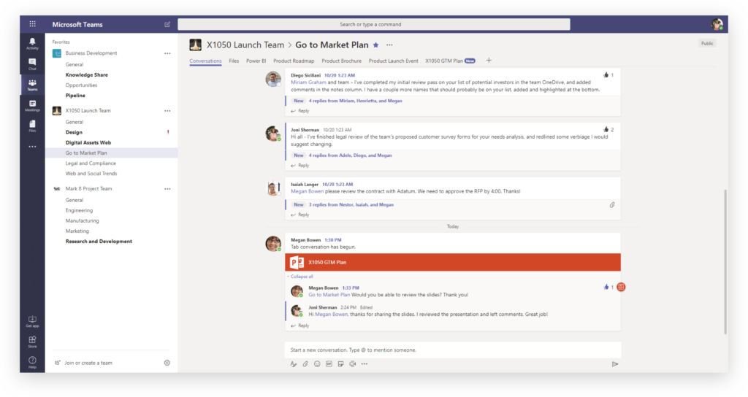This screenshot has height=397, width=748.
Task: Open manage teams settings gear
Action: point(167,363)
